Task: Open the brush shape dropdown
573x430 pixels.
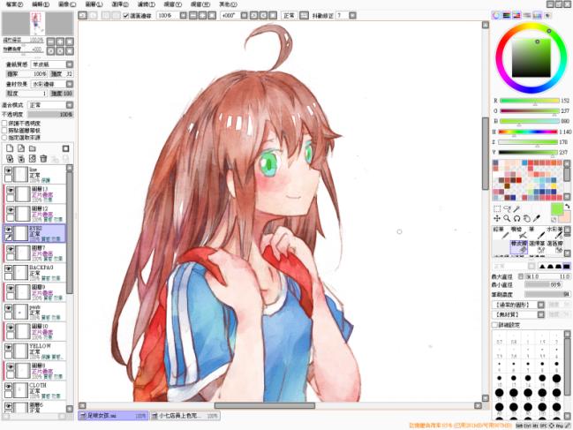Action: click(541, 305)
